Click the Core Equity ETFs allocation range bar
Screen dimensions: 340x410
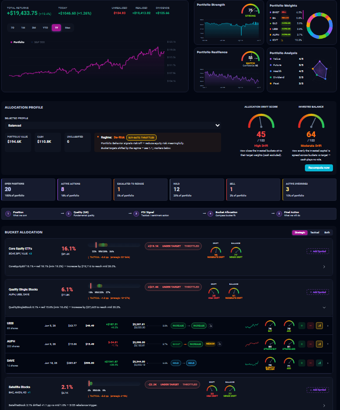(x=114, y=245)
